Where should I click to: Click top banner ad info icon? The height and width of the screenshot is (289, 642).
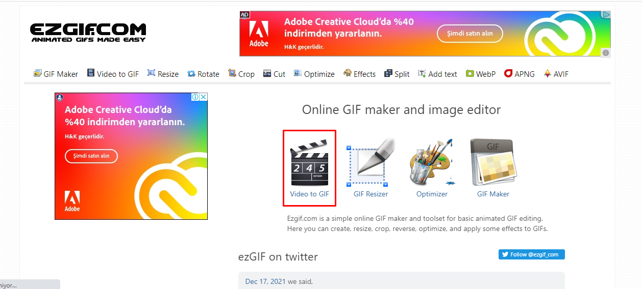pyautogui.click(x=606, y=52)
